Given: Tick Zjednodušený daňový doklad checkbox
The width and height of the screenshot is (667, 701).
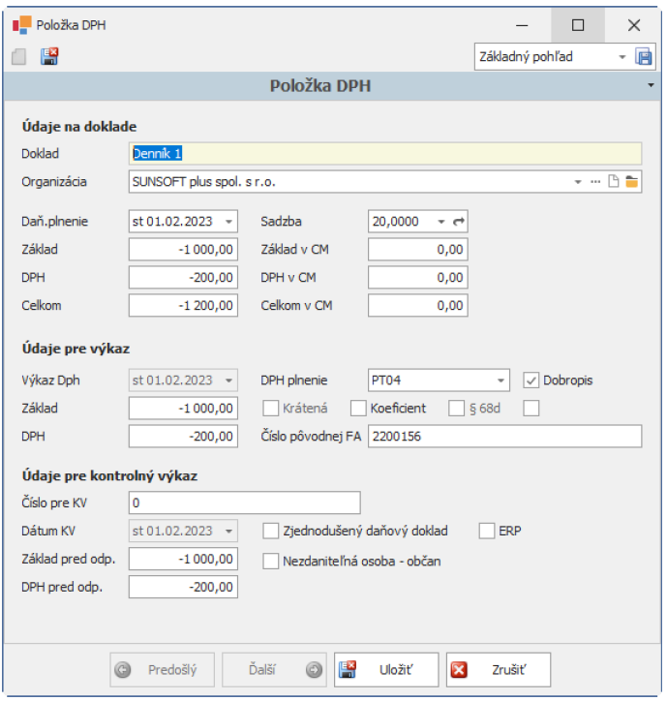Looking at the screenshot, I should coord(272,531).
